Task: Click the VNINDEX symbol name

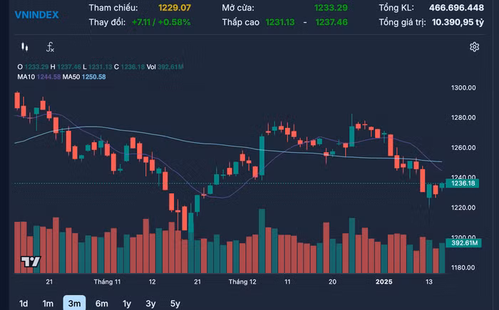Action: coord(36,15)
